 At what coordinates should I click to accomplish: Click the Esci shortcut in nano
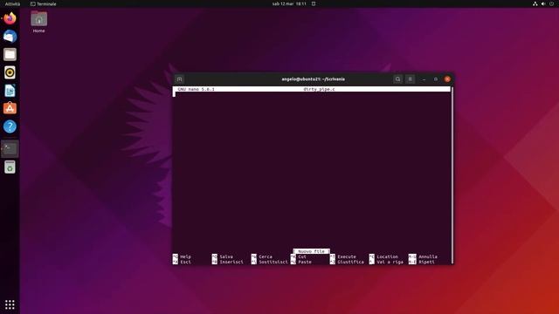tap(183, 262)
